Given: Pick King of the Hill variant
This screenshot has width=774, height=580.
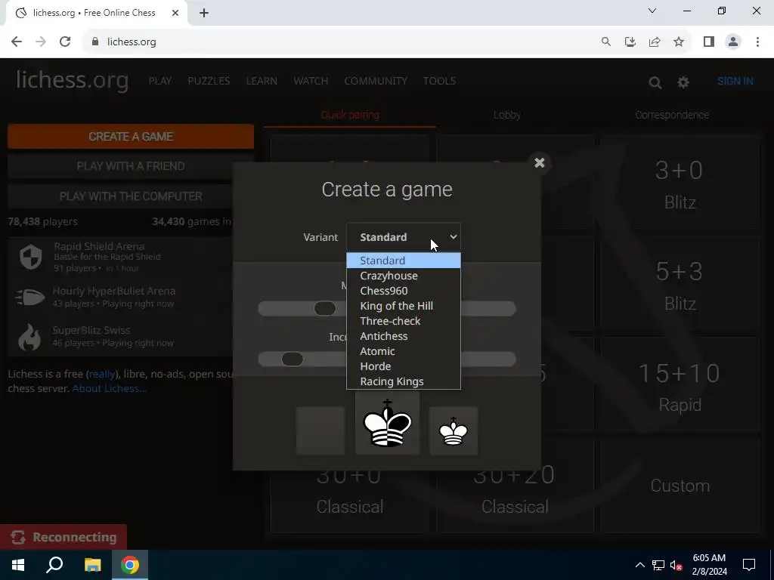Looking at the screenshot, I should tap(404, 306).
